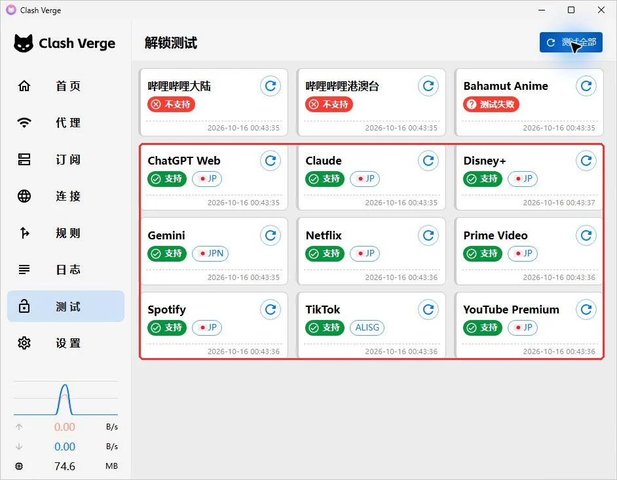Click the Bahamut Anime card title

[x=506, y=86]
